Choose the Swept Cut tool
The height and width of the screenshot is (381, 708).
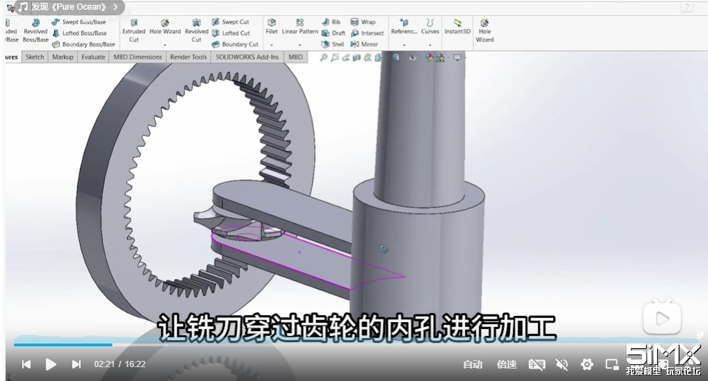pos(230,22)
